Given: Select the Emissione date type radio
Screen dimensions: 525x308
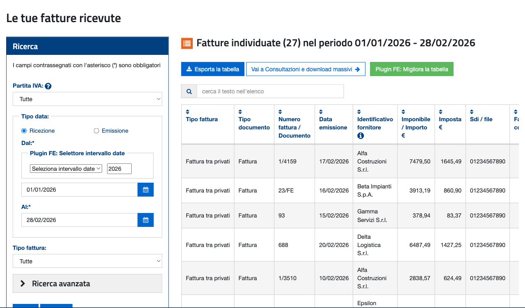Looking at the screenshot, I should 96,131.
